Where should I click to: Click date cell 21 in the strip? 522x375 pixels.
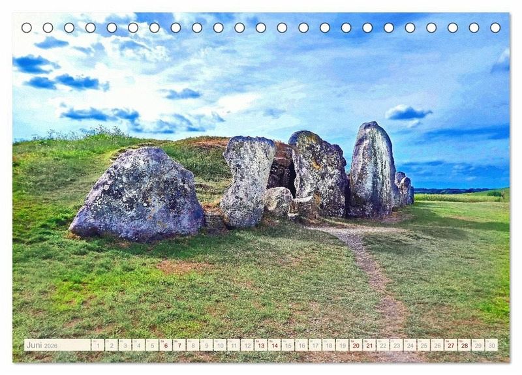[369, 345]
